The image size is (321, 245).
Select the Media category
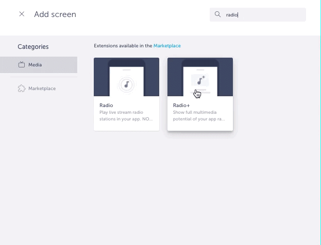[x=39, y=65]
